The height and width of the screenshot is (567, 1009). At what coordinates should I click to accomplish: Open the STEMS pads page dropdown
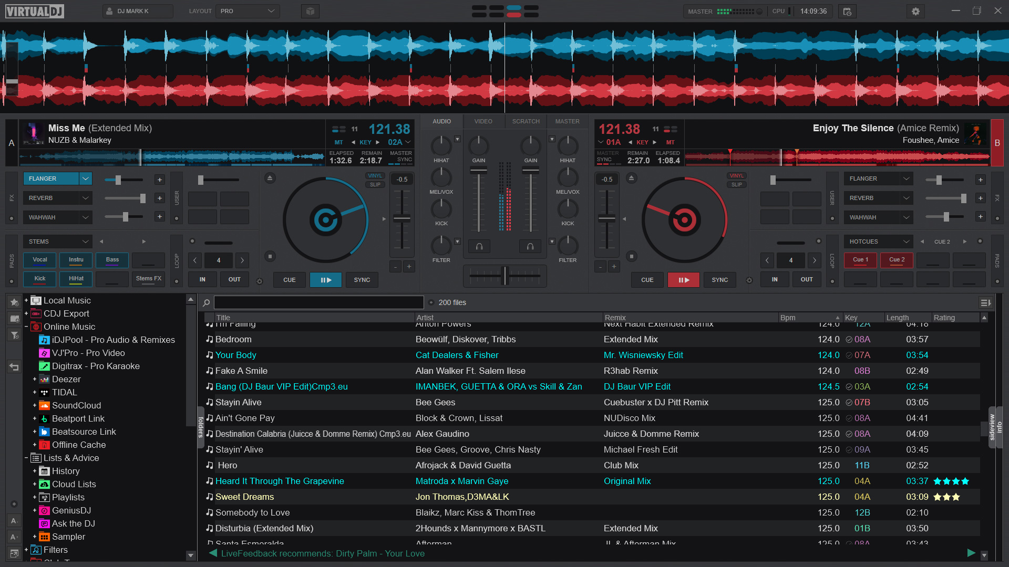pyautogui.click(x=58, y=241)
